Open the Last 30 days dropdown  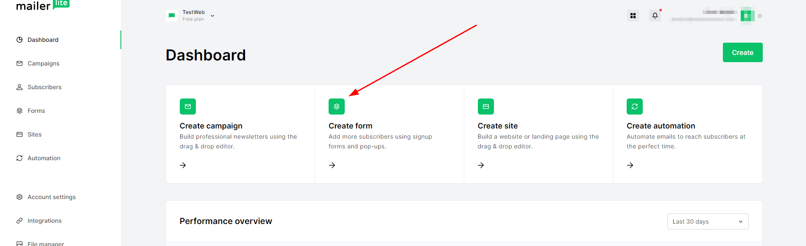pos(707,221)
